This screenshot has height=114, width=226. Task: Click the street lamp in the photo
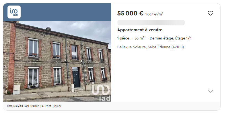click(48, 29)
